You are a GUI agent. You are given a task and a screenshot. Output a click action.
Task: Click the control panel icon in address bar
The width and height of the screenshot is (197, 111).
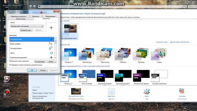click(x=39, y=6)
